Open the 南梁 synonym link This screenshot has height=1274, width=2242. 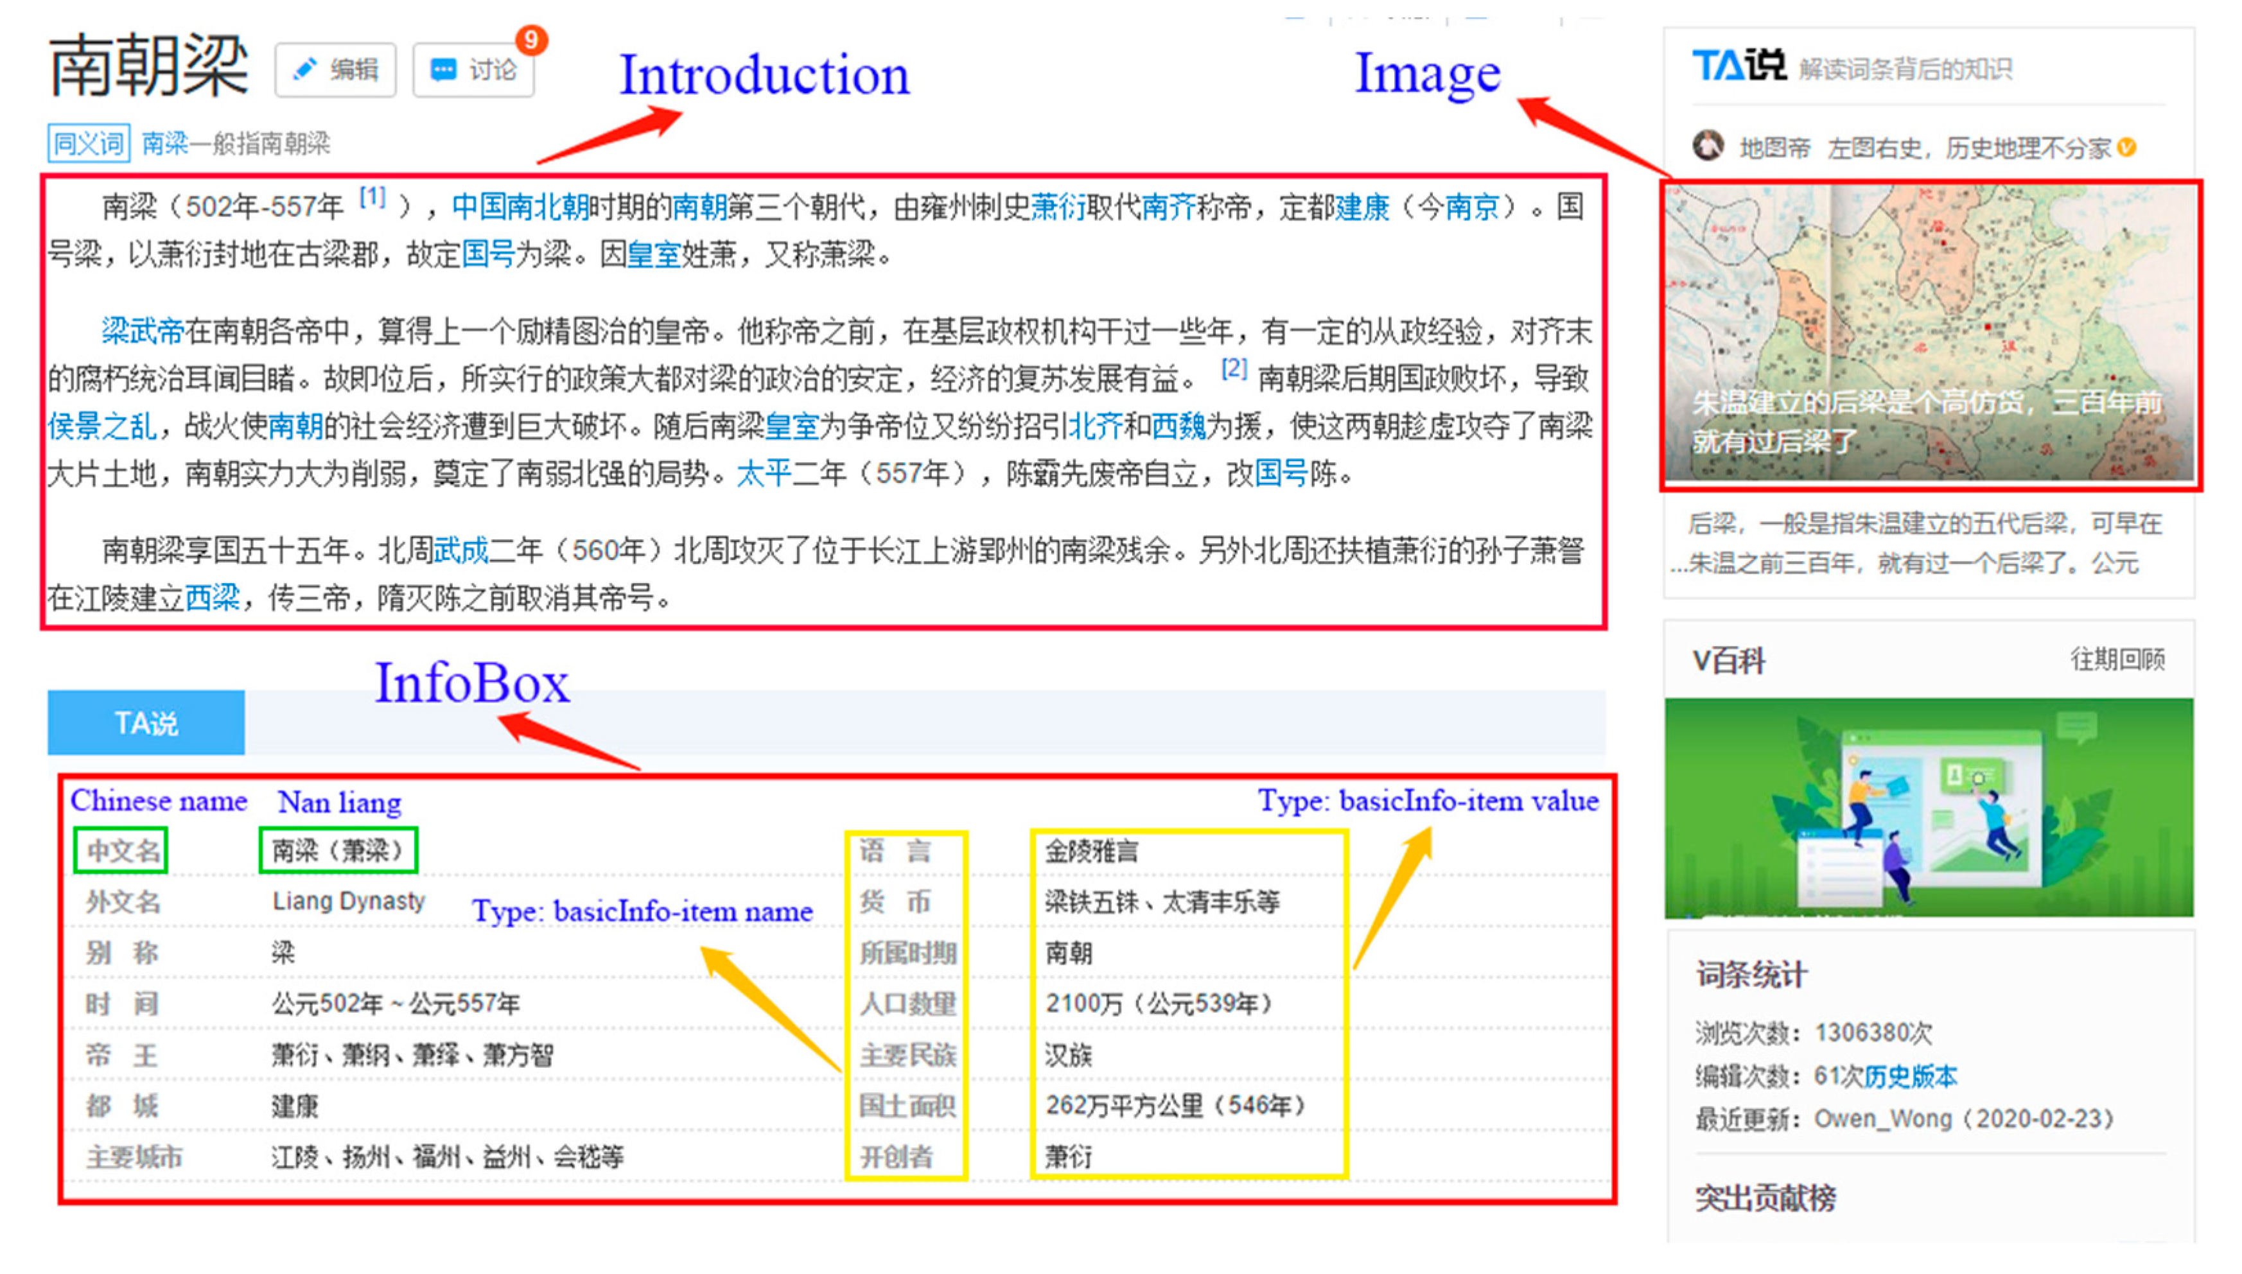164,143
